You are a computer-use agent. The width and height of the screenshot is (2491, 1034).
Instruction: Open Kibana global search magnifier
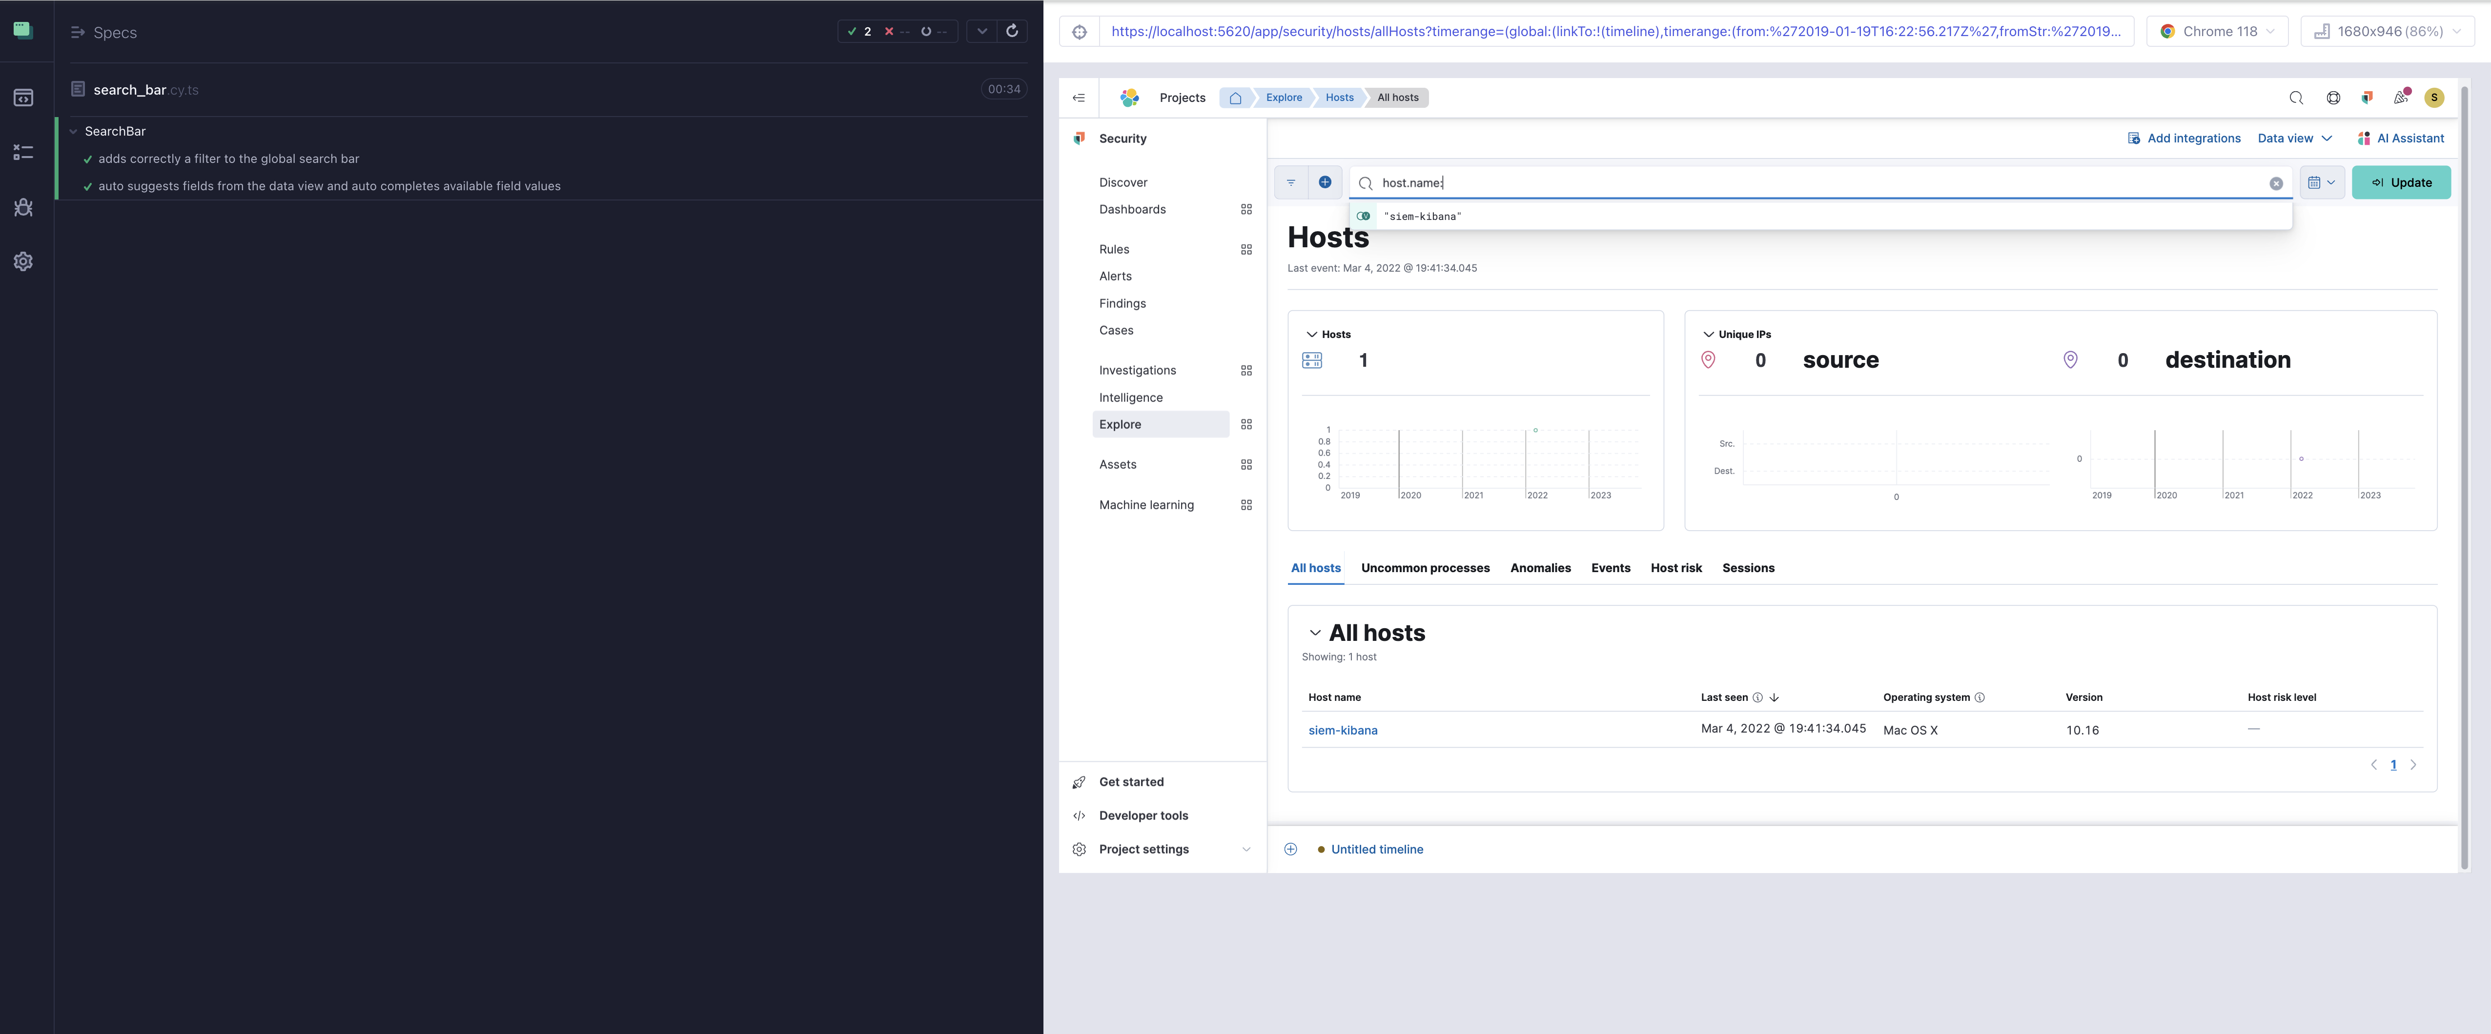[2296, 98]
